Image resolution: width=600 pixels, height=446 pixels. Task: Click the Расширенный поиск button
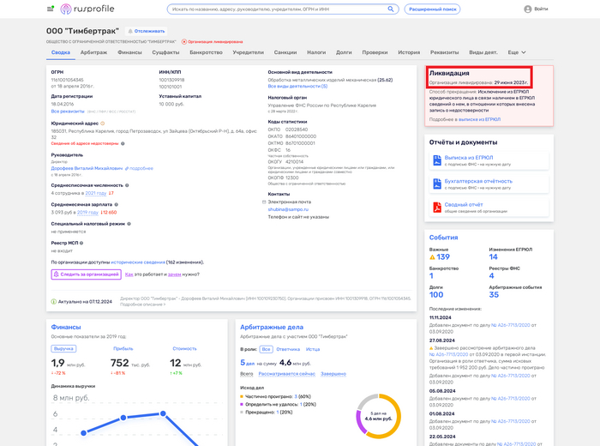[431, 9]
